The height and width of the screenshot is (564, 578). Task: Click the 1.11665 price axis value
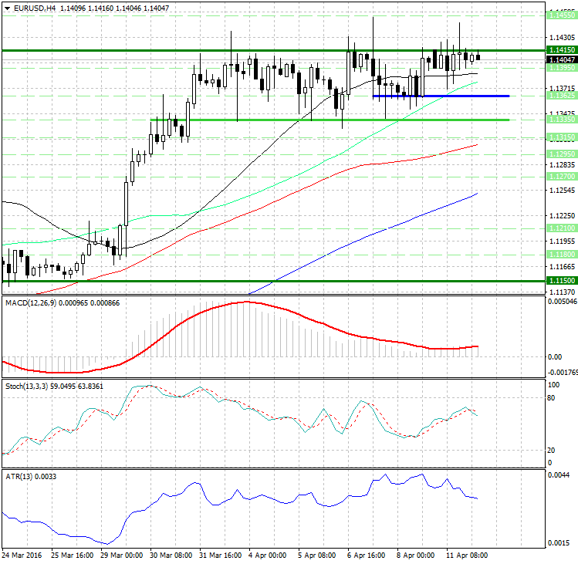(x=562, y=266)
